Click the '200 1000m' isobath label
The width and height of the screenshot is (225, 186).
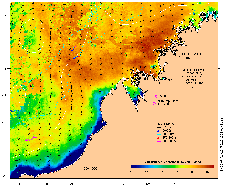point(91,168)
